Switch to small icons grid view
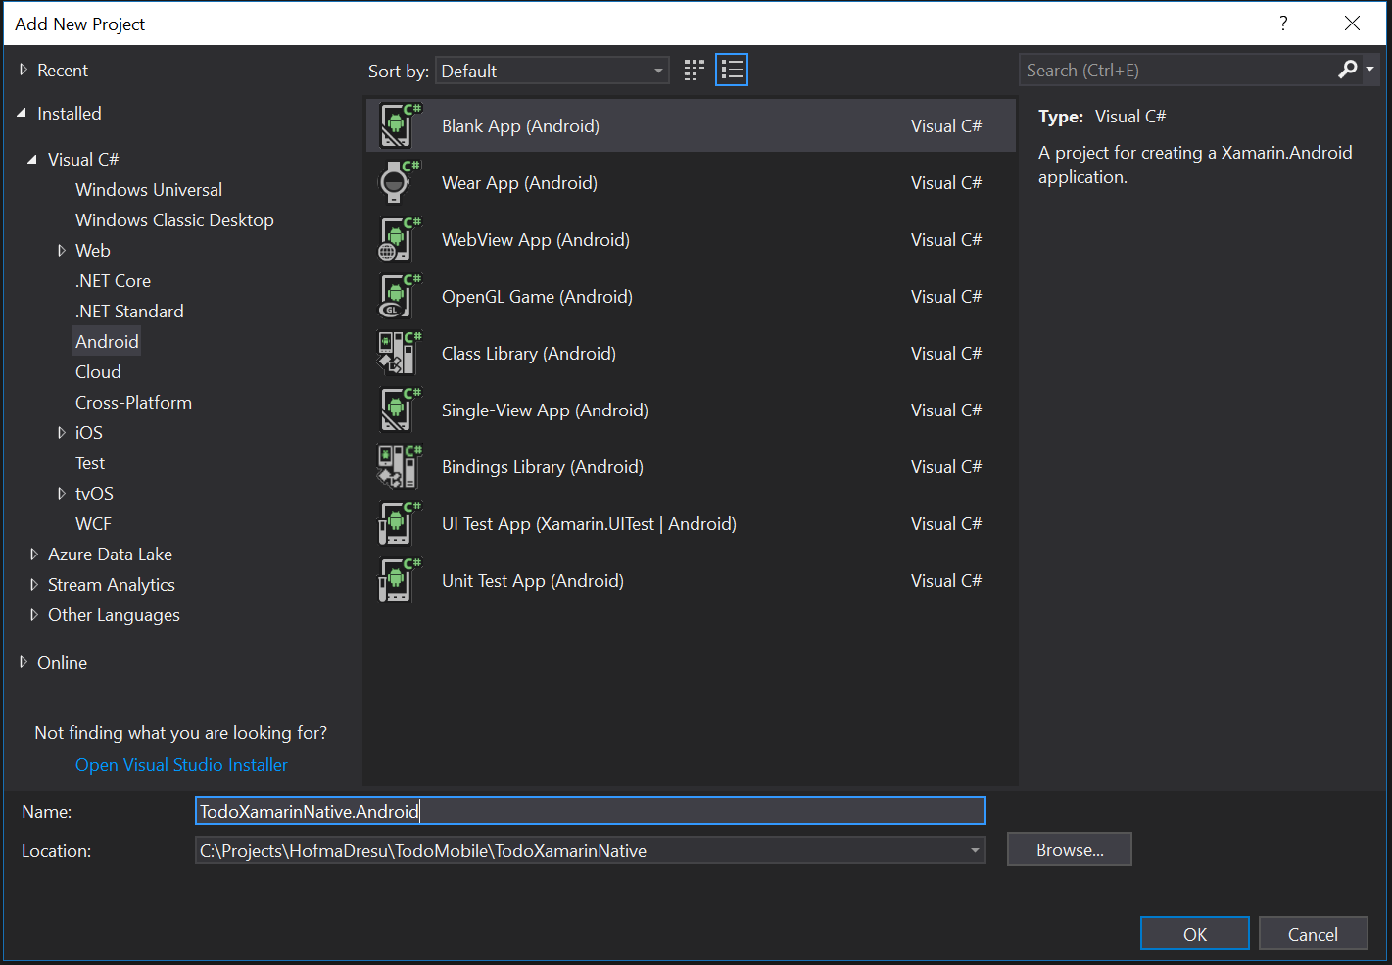Viewport: 1392px width, 965px height. point(695,71)
